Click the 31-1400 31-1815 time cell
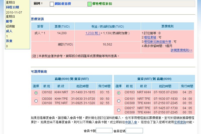The height and width of the screenshot is (134, 201). tap(83, 92)
